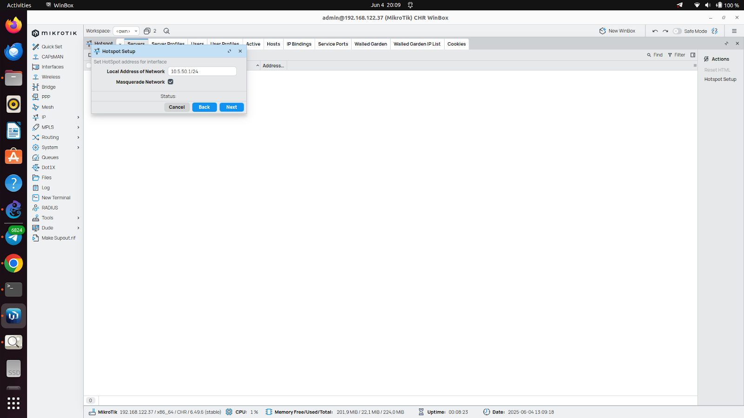Expand the Hotspot Setup dialog with the resize icon
Viewport: 744px width, 418px height.
pos(229,51)
